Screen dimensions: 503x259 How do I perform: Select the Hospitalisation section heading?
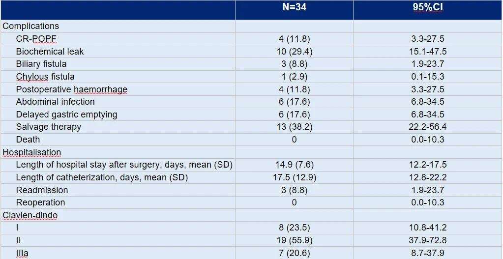[x=32, y=152]
